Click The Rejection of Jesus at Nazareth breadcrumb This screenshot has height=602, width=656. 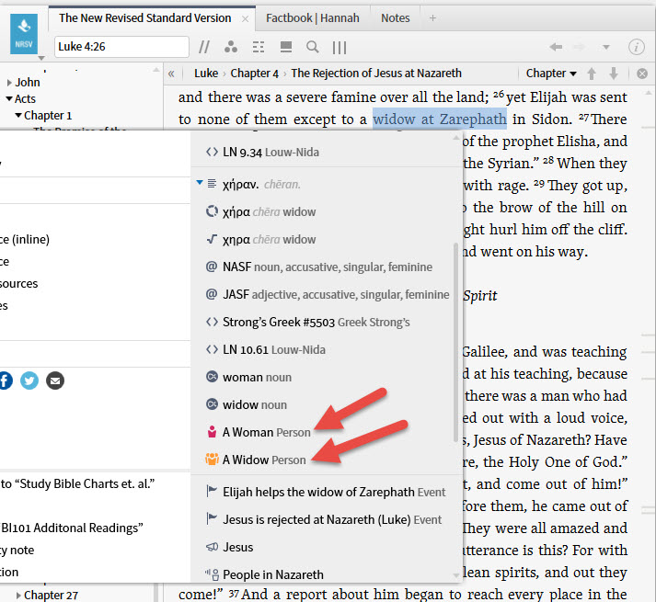[376, 74]
